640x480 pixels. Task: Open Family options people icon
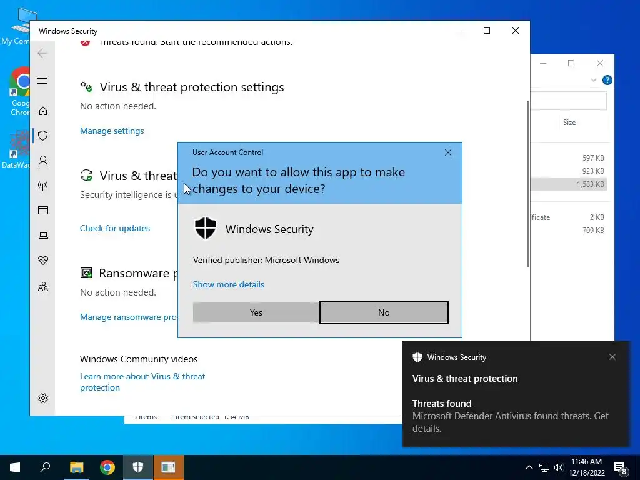tap(43, 286)
